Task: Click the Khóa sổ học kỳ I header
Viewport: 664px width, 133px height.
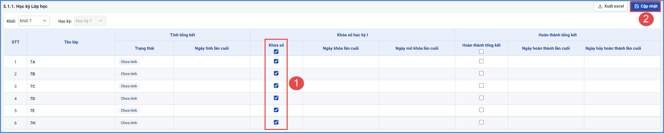Action: (x=353, y=35)
